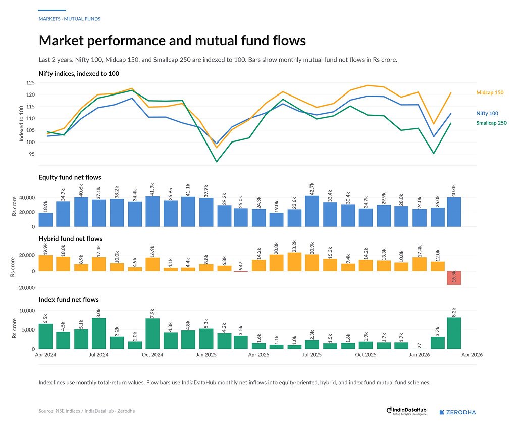
Task: Click the source attribution text
Action: click(86, 411)
